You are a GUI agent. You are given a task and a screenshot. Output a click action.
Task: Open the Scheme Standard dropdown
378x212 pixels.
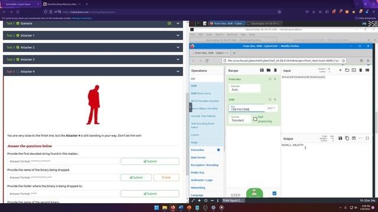(240, 119)
